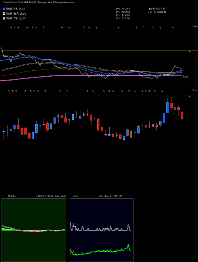Click the green ADX spike near the panel's right
This screenshot has width=198, height=262.
[x=128, y=247]
